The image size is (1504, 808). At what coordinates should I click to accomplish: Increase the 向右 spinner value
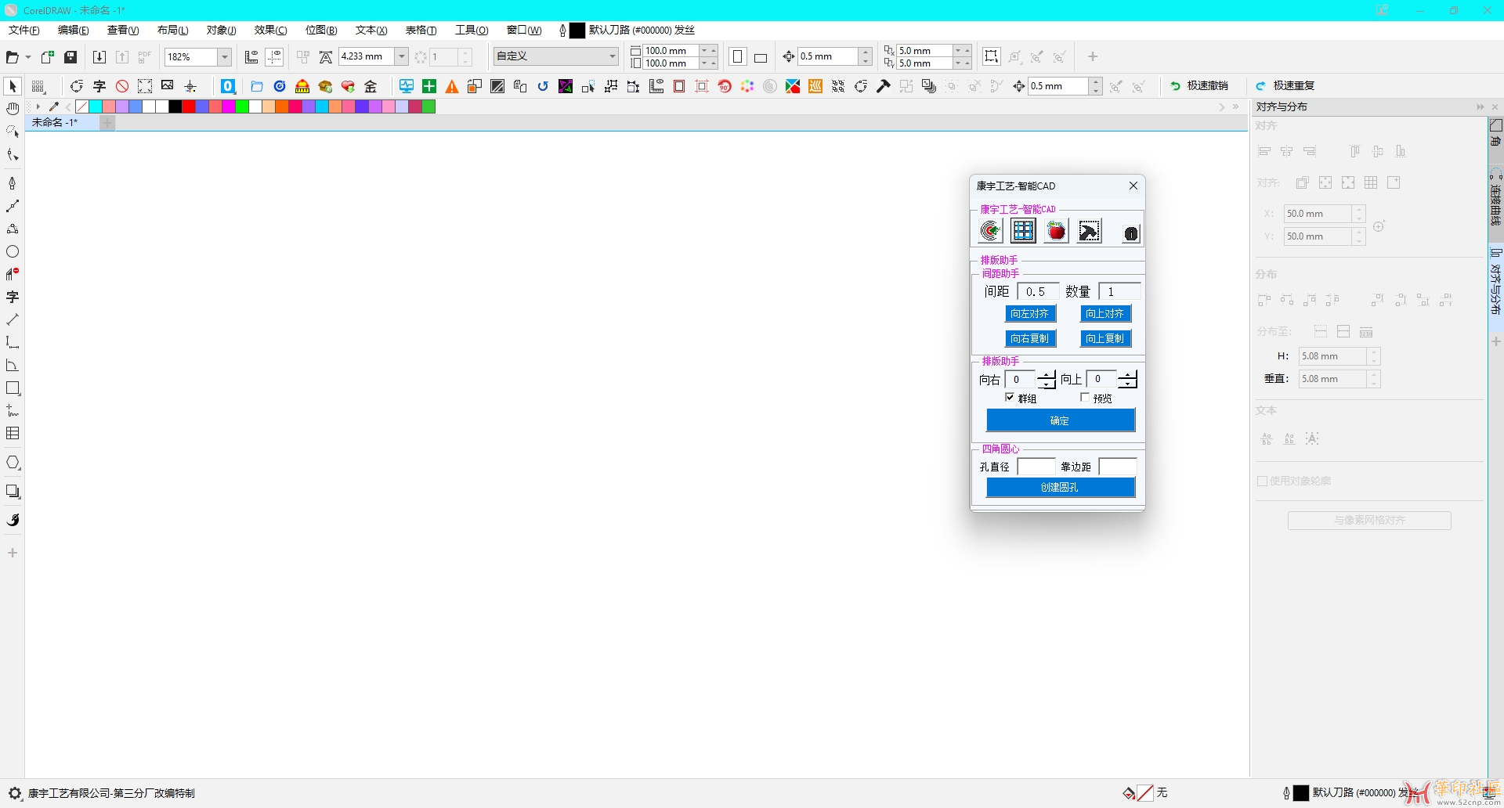(x=1047, y=375)
